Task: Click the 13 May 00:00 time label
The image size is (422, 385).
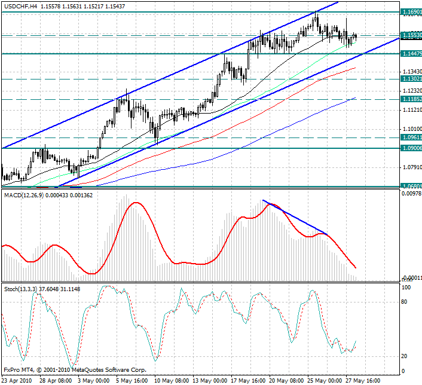Action: (210, 381)
